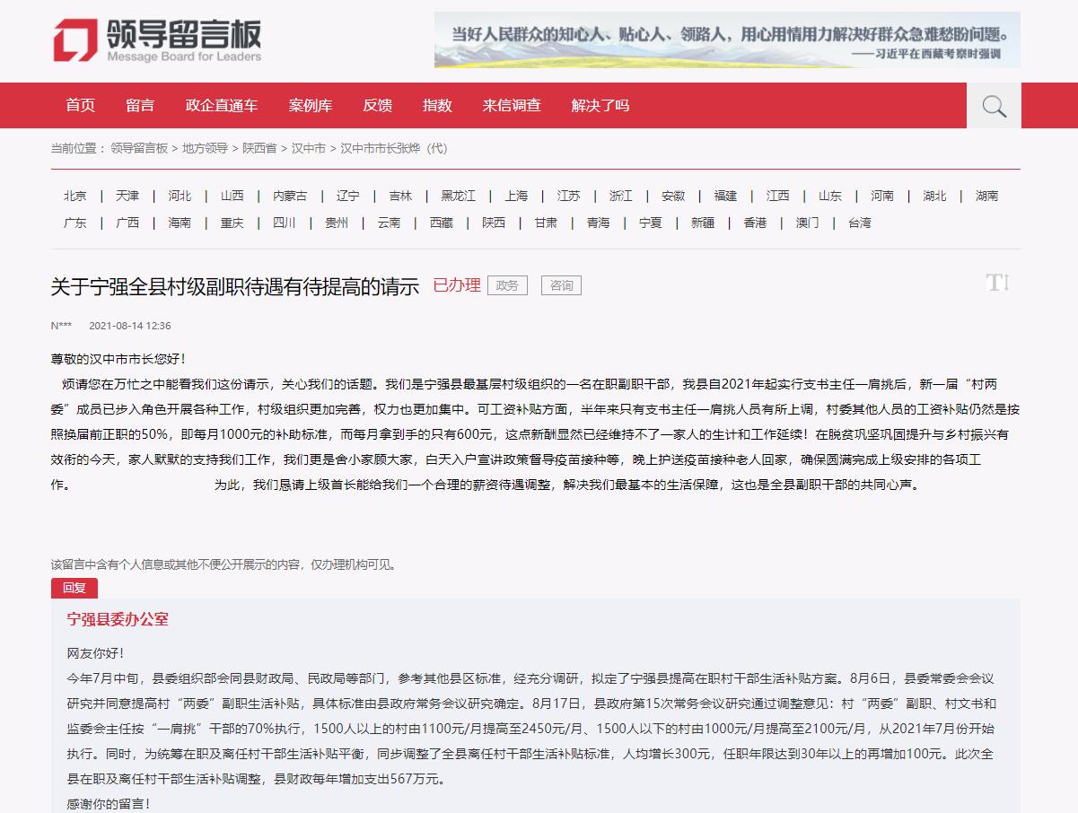Open the 陕西省 breadcrumb link
Screen dimensions: 1078x813
(259, 149)
